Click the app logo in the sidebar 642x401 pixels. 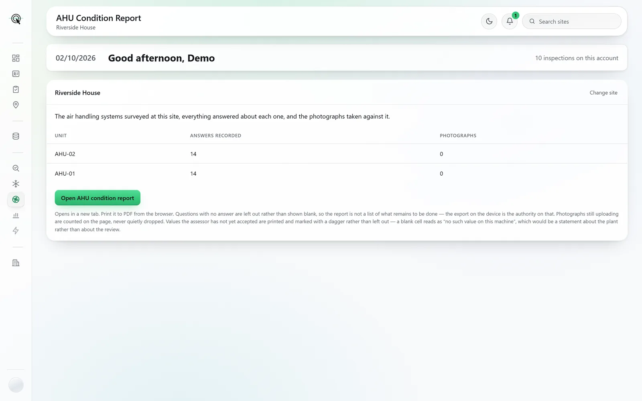(x=16, y=19)
